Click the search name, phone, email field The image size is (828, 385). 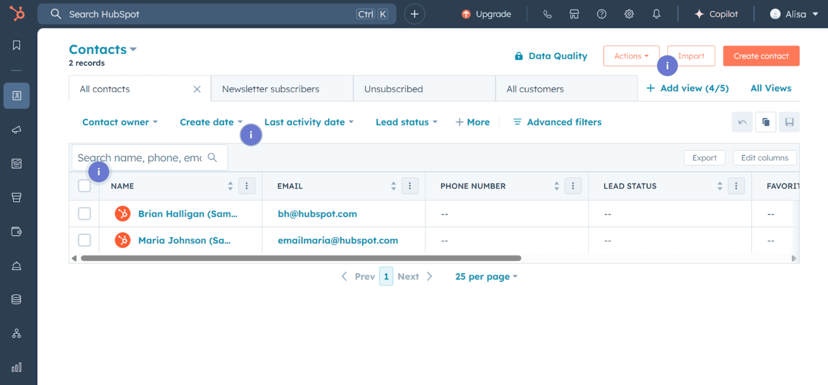150,158
